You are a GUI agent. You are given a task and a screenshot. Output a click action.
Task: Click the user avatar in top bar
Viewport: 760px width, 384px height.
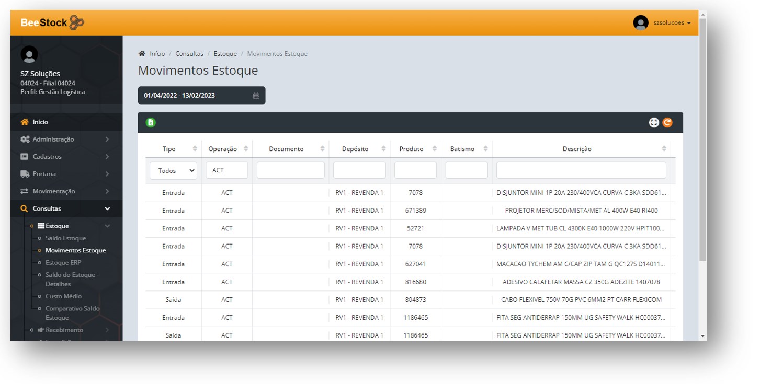(x=640, y=23)
